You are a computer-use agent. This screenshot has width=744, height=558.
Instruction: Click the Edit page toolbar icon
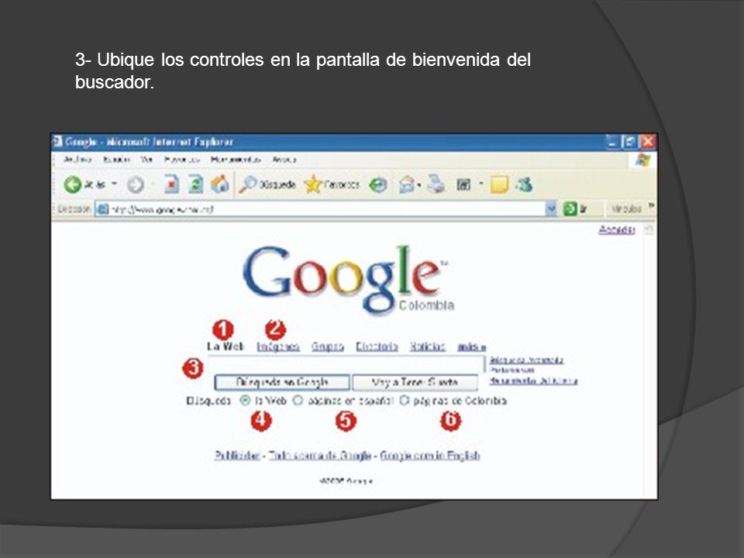coord(463,184)
